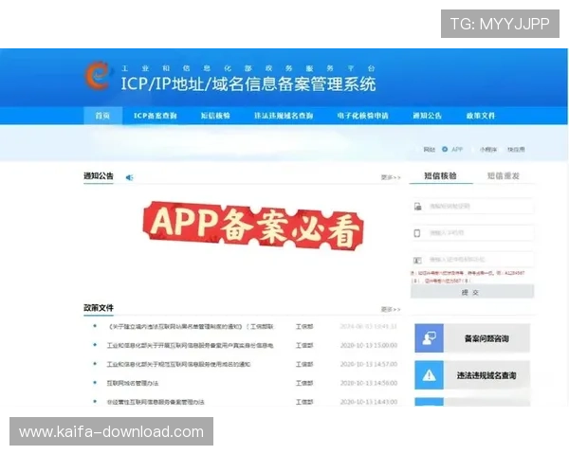
Task: Click 更多>> next to 政策文件
Action: pos(391,310)
